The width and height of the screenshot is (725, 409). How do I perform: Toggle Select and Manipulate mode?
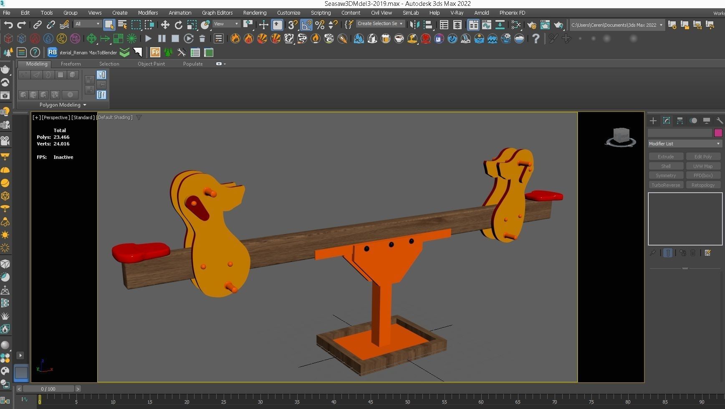264,25
